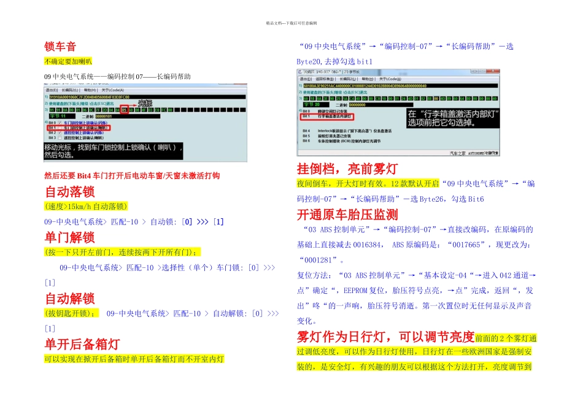583x412 pixels.
Task: Click the red line 然后还要 Bit4 车门打开后电动车窗
Action: tap(132, 175)
